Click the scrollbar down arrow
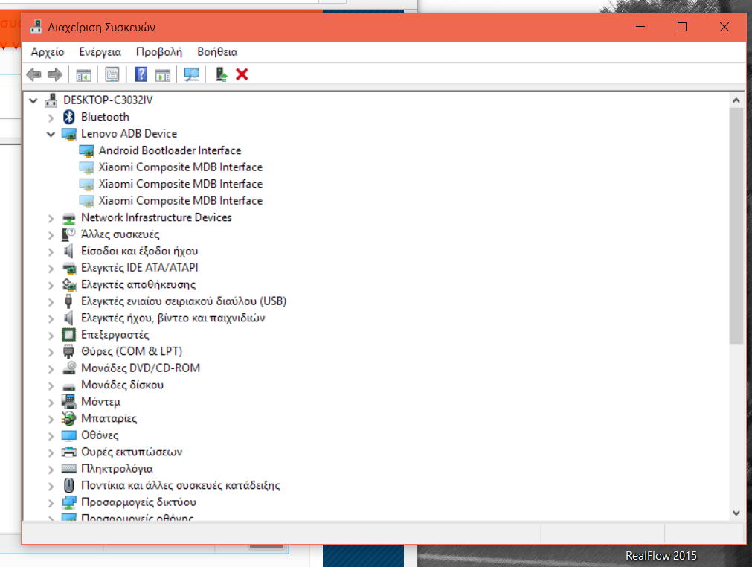The height and width of the screenshot is (567, 752). [736, 512]
